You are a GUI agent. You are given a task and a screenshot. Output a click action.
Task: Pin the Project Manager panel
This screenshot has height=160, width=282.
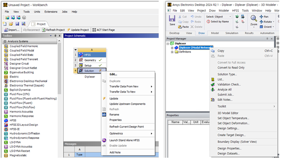click(x=267, y=39)
